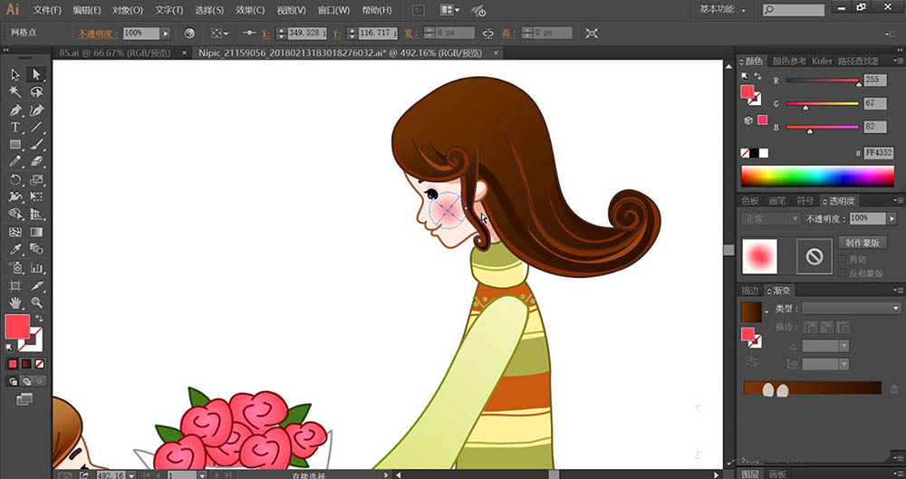Select the Pen tool in toolbar
Screen dimensions: 906x479
(x=15, y=110)
